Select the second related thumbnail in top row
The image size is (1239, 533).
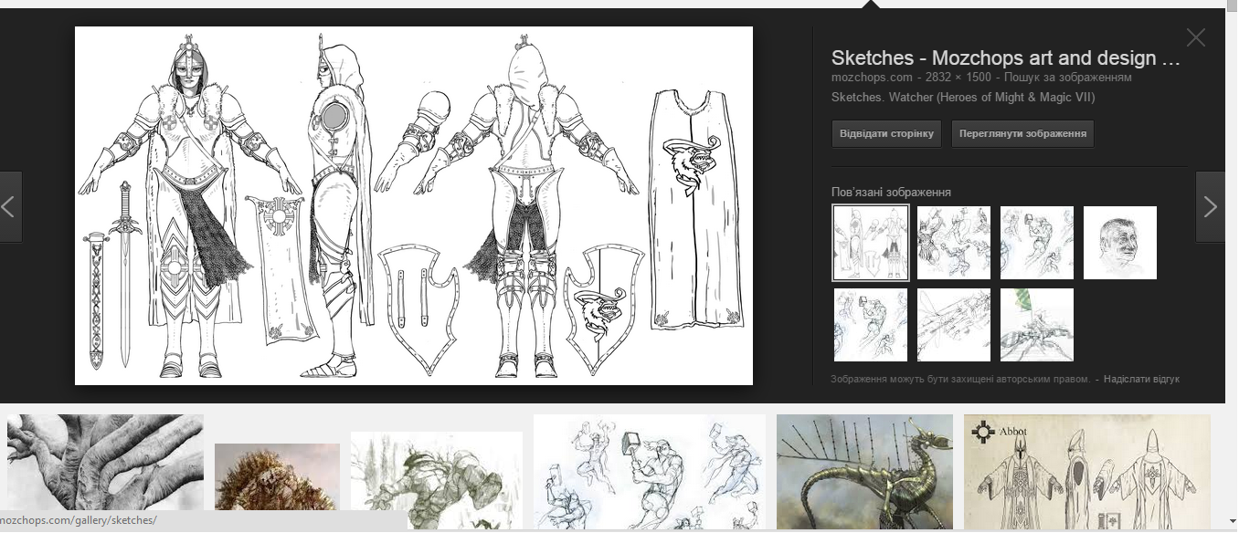point(953,242)
